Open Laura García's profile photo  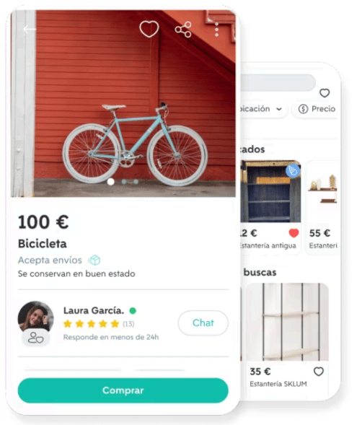click(x=35, y=317)
